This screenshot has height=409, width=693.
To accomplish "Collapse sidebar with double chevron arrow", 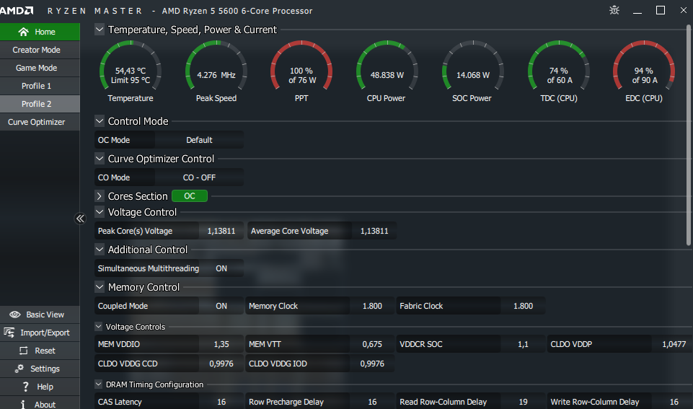I will pyautogui.click(x=81, y=219).
